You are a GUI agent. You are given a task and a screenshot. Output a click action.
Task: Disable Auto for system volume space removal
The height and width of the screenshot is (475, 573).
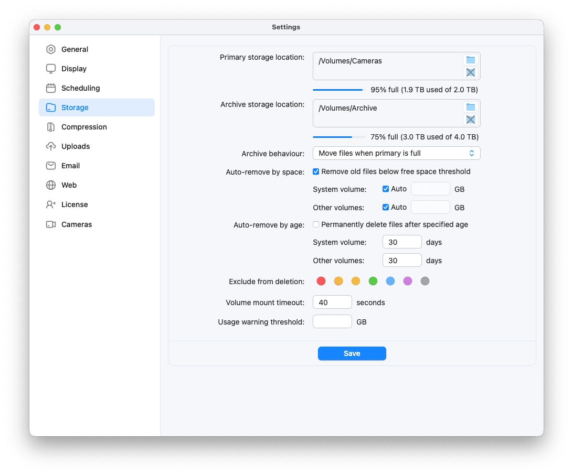(385, 189)
